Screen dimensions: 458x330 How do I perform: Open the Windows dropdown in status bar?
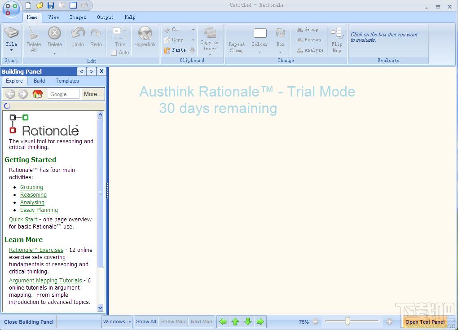(117, 321)
